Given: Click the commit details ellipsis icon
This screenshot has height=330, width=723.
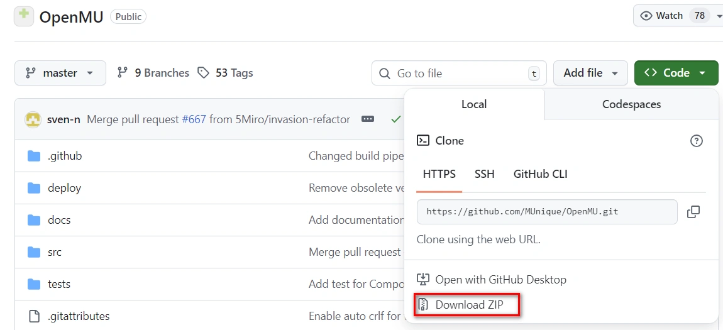Looking at the screenshot, I should [368, 119].
